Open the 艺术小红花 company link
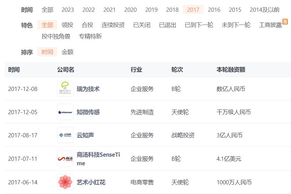This screenshot has height=194, width=291. click(x=91, y=182)
